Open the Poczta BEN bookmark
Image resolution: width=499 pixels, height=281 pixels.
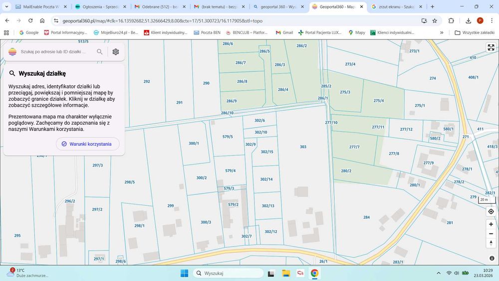(207, 32)
